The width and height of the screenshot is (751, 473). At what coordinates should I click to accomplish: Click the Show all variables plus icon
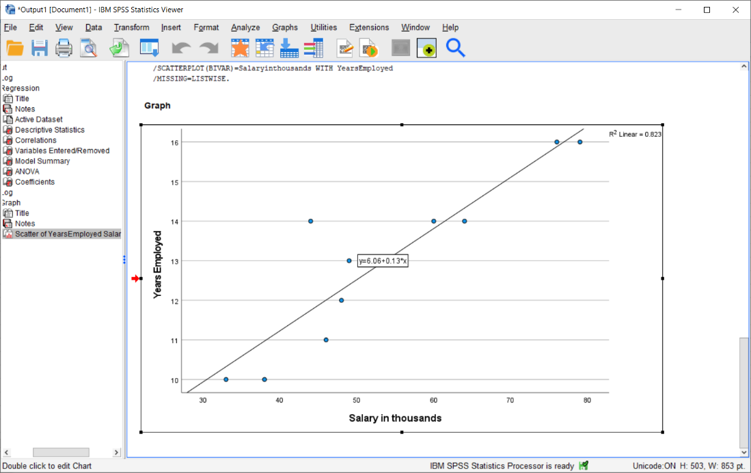pyautogui.click(x=426, y=48)
